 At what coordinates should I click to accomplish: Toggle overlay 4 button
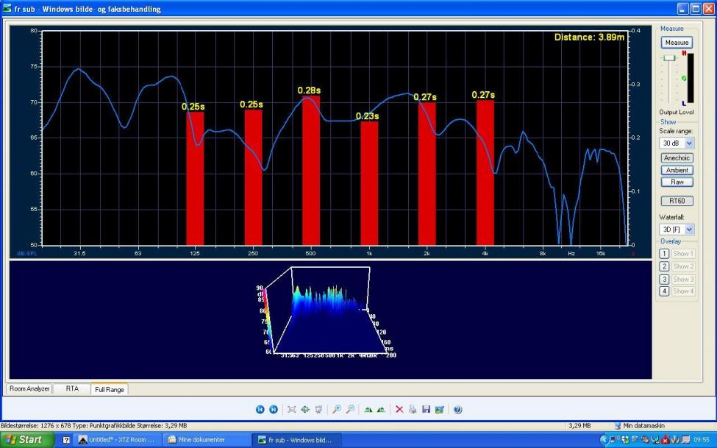664,291
